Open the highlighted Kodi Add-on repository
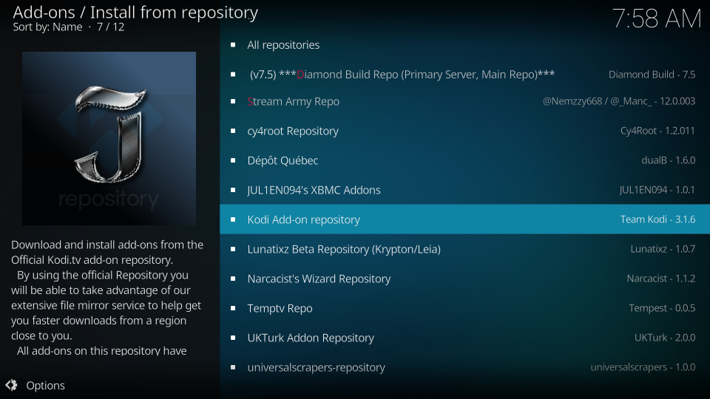This screenshot has width=710, height=399. pyautogui.click(x=303, y=219)
